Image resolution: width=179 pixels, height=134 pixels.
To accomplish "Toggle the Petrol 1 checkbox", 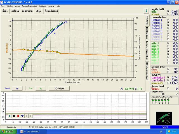I will [168, 20].
